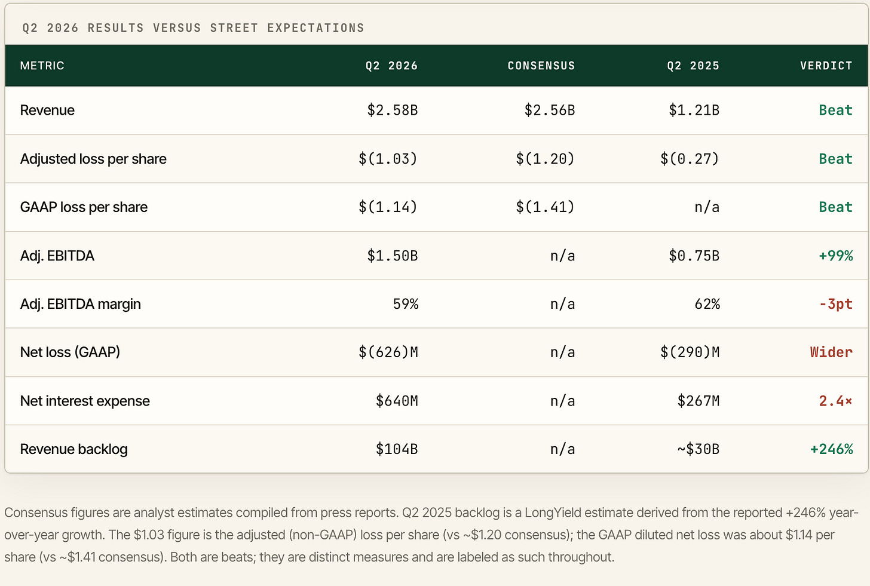Click the +99% Adj. EBITDA verdict
Image resolution: width=870 pixels, height=586 pixels.
click(835, 256)
